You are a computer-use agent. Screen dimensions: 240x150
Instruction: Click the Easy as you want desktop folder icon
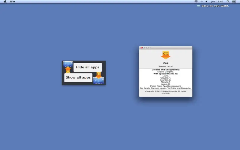pos(199,6)
